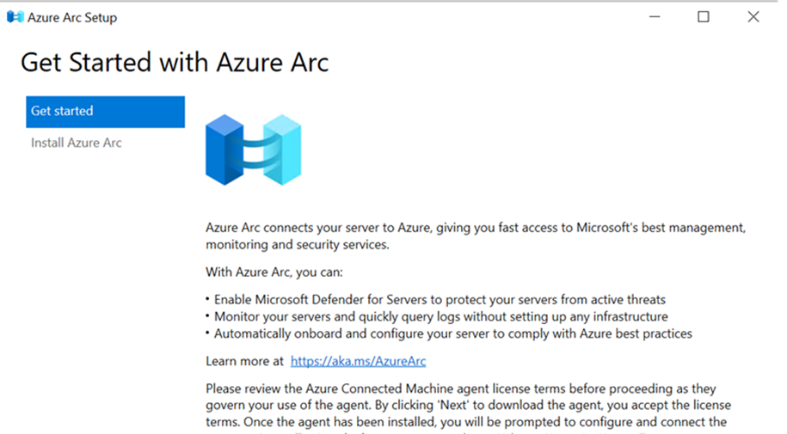Switch to the Install Azure Arc step
The width and height of the screenshot is (787, 434).
click(77, 143)
